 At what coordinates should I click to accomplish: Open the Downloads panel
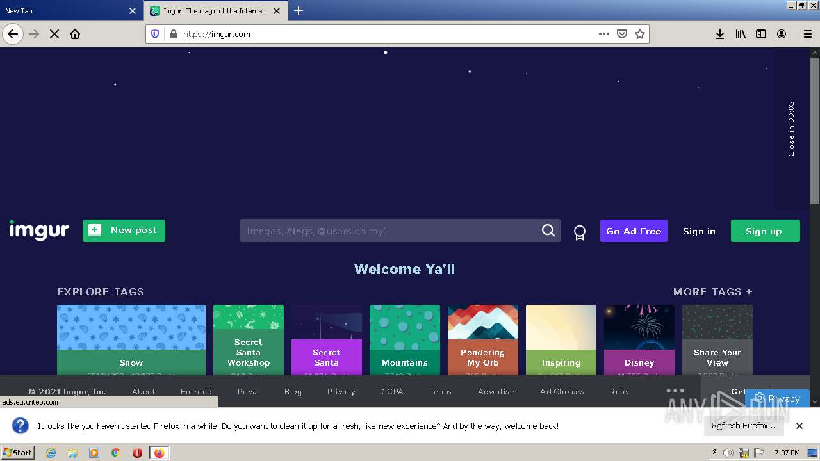click(x=720, y=34)
